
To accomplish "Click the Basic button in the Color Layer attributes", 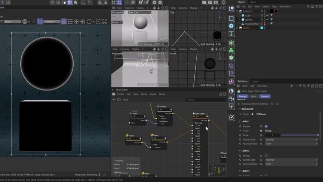I will point(253,97).
